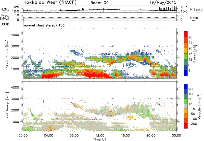Click the 'Beam 09' label
The height and width of the screenshot is (141, 204).
click(x=99, y=3)
